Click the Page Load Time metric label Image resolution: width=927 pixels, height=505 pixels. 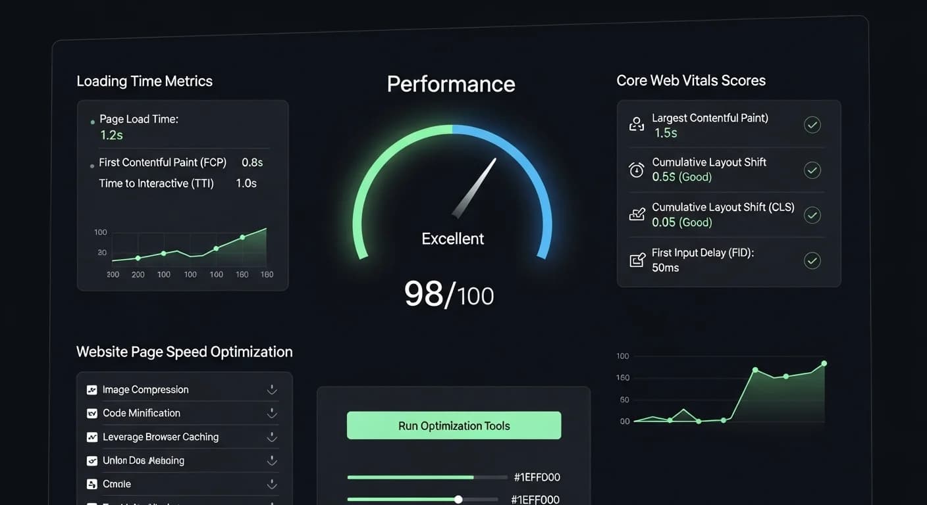(139, 119)
